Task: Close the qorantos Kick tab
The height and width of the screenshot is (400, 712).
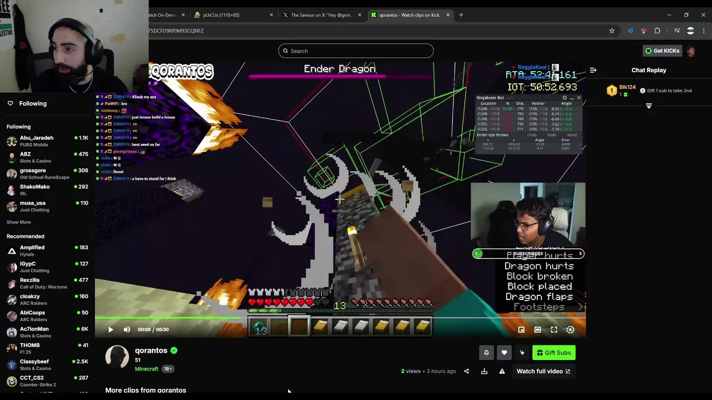Action: point(448,15)
